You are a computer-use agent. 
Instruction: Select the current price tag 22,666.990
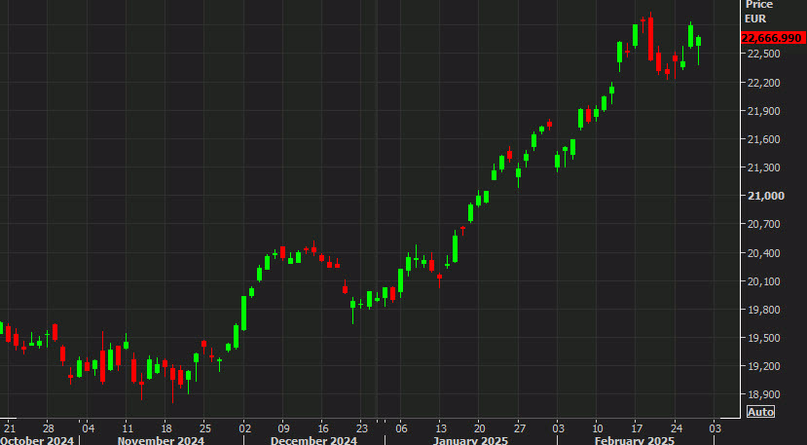coord(772,38)
